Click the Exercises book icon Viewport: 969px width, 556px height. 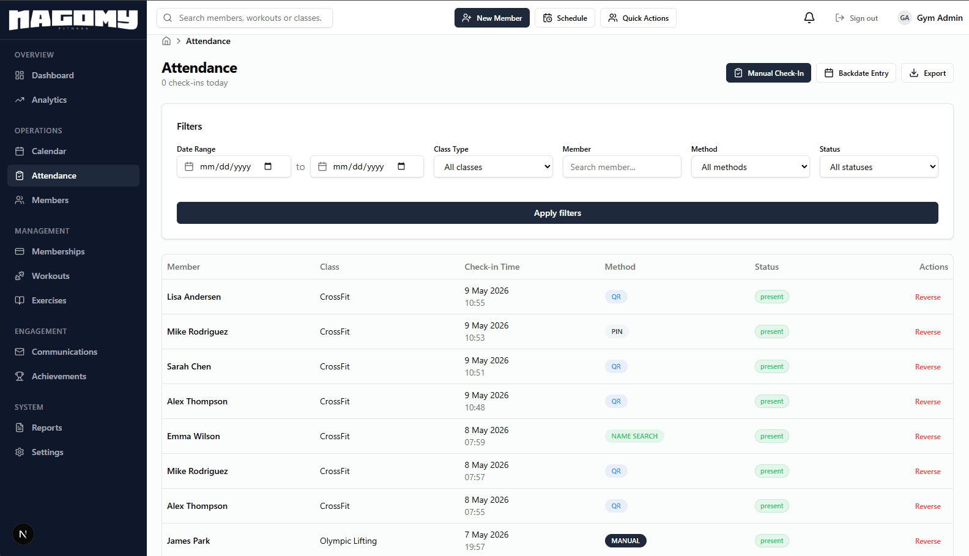pos(20,300)
